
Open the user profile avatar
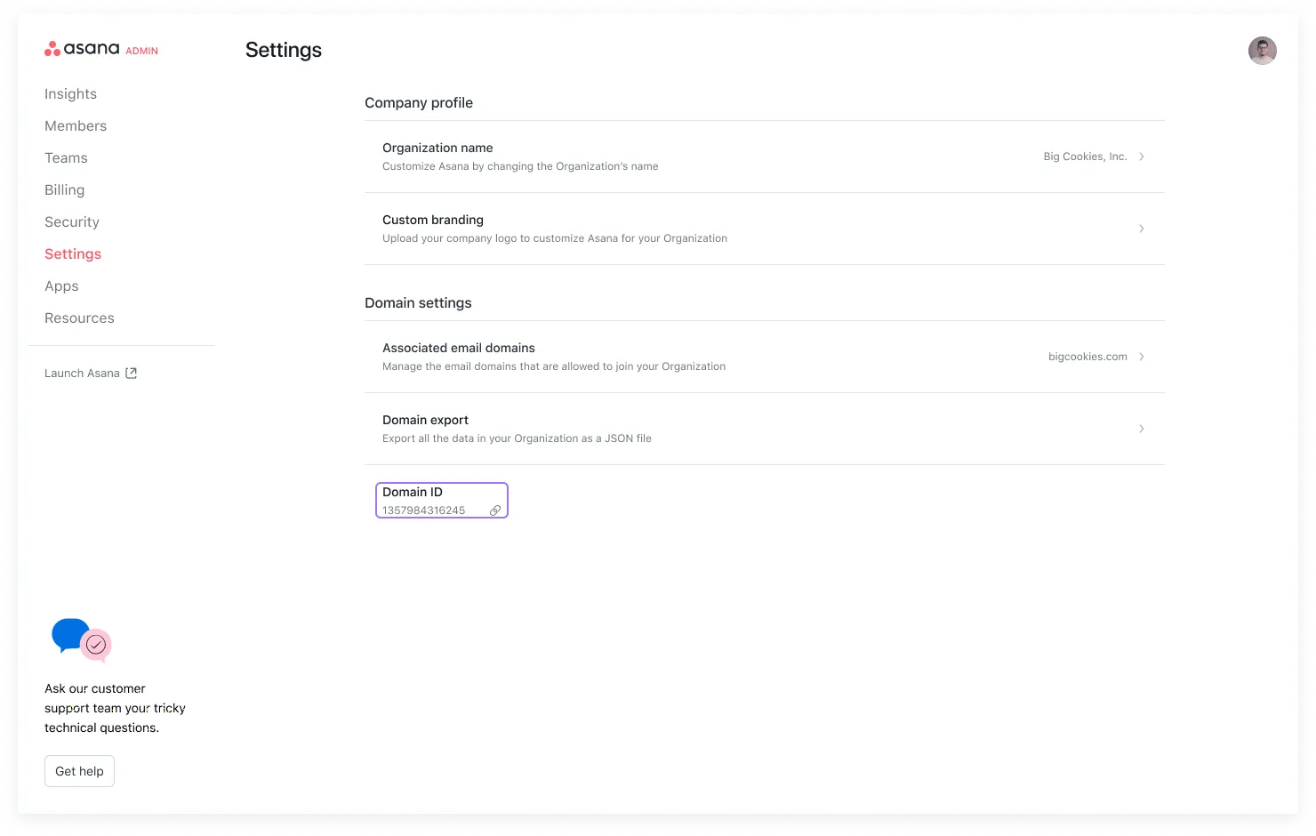pyautogui.click(x=1262, y=51)
